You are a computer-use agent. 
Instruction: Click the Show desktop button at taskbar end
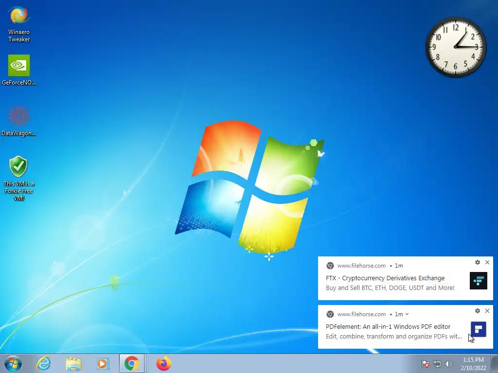point(495,363)
